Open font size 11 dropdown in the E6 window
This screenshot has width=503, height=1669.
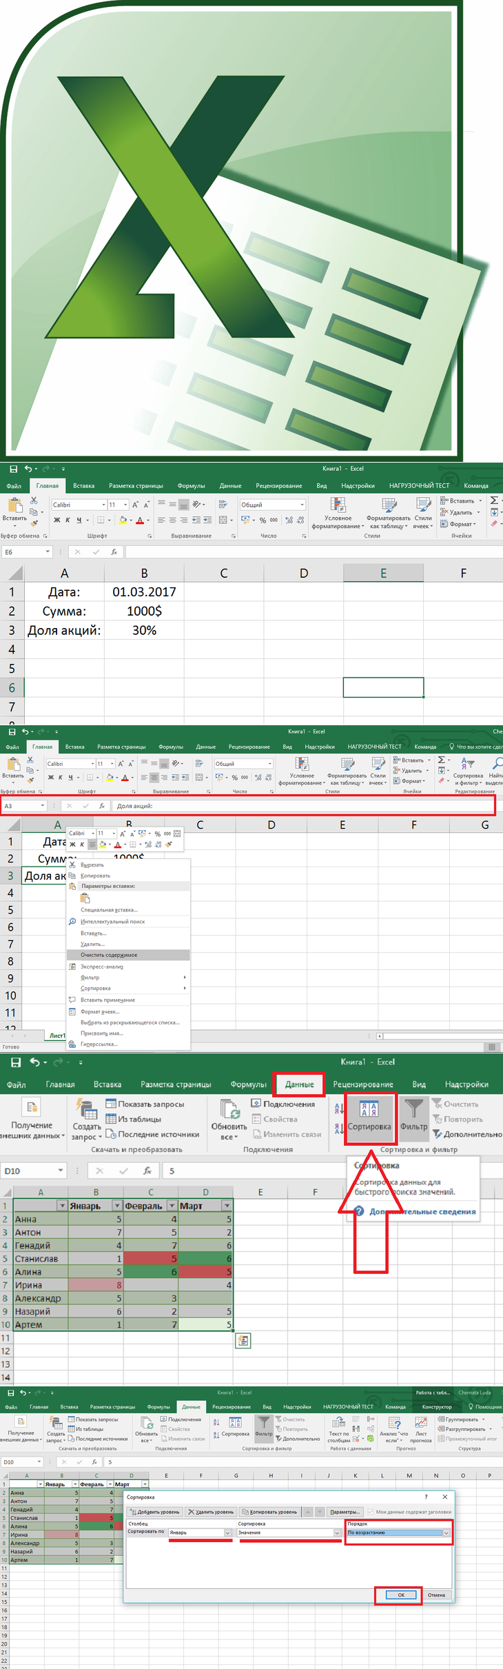point(125,505)
